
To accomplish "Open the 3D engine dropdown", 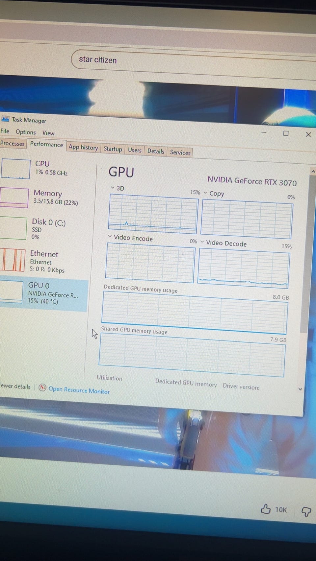I will [x=112, y=188].
